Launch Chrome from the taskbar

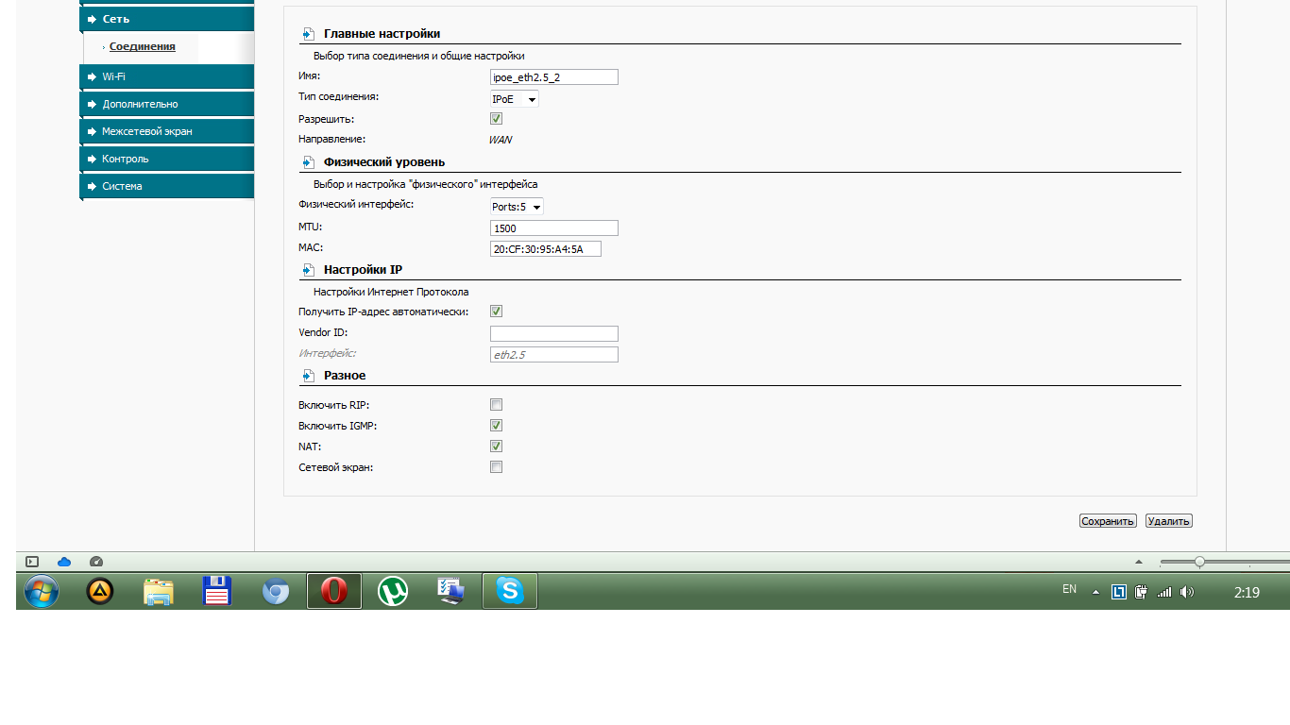276,591
